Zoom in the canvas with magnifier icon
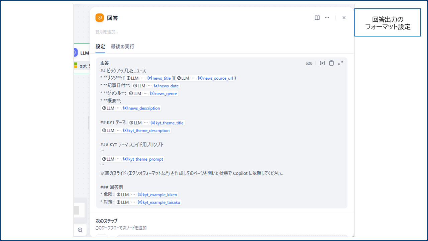This screenshot has height=241, width=428. pyautogui.click(x=80, y=230)
